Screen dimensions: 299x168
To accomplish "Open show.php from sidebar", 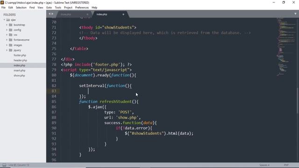I will [19, 76].
